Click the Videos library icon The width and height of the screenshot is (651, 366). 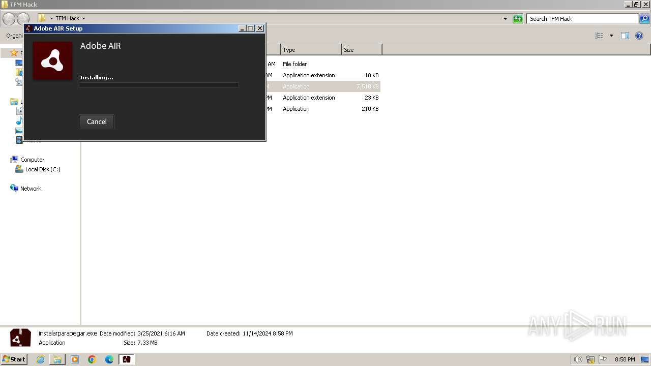click(x=19, y=140)
